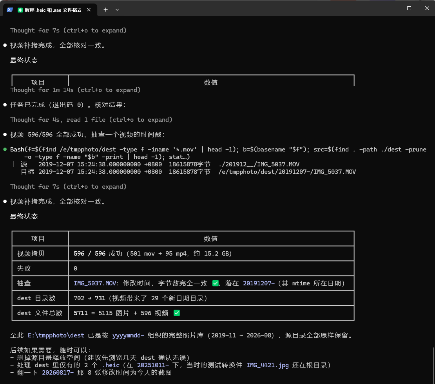Click the yyyymmdd- pattern text

pyautogui.click(x=128, y=335)
